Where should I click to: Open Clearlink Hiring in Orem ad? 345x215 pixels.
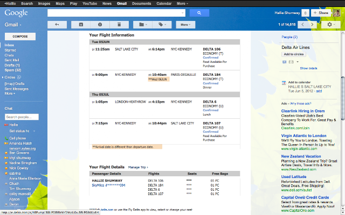pyautogui.click(x=303, y=111)
